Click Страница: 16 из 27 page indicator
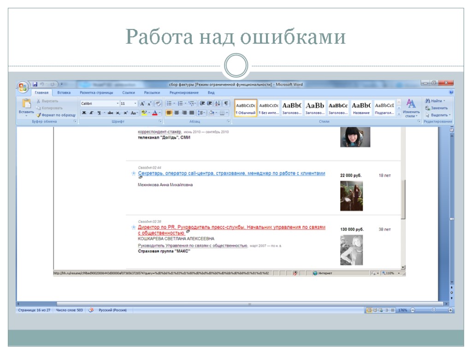Image resolution: width=472 pixels, height=354 pixels. (x=34, y=310)
